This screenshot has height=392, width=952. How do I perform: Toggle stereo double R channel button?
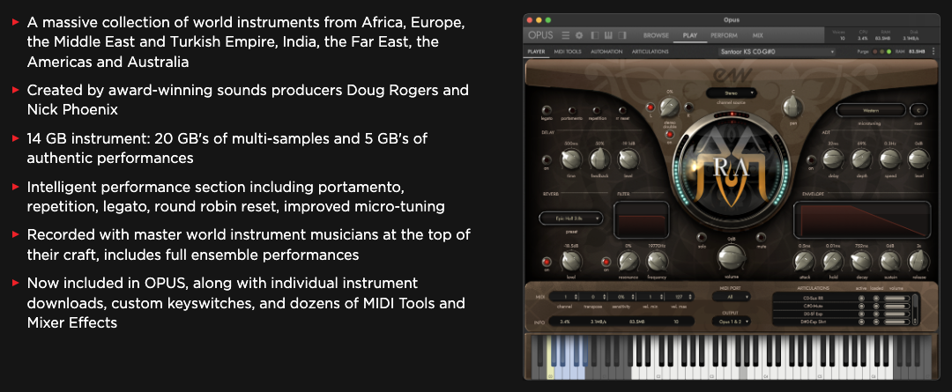[688, 107]
